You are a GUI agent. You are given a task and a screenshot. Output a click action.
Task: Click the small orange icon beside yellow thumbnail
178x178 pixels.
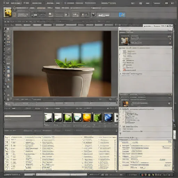pyautogui.click(x=15, y=15)
